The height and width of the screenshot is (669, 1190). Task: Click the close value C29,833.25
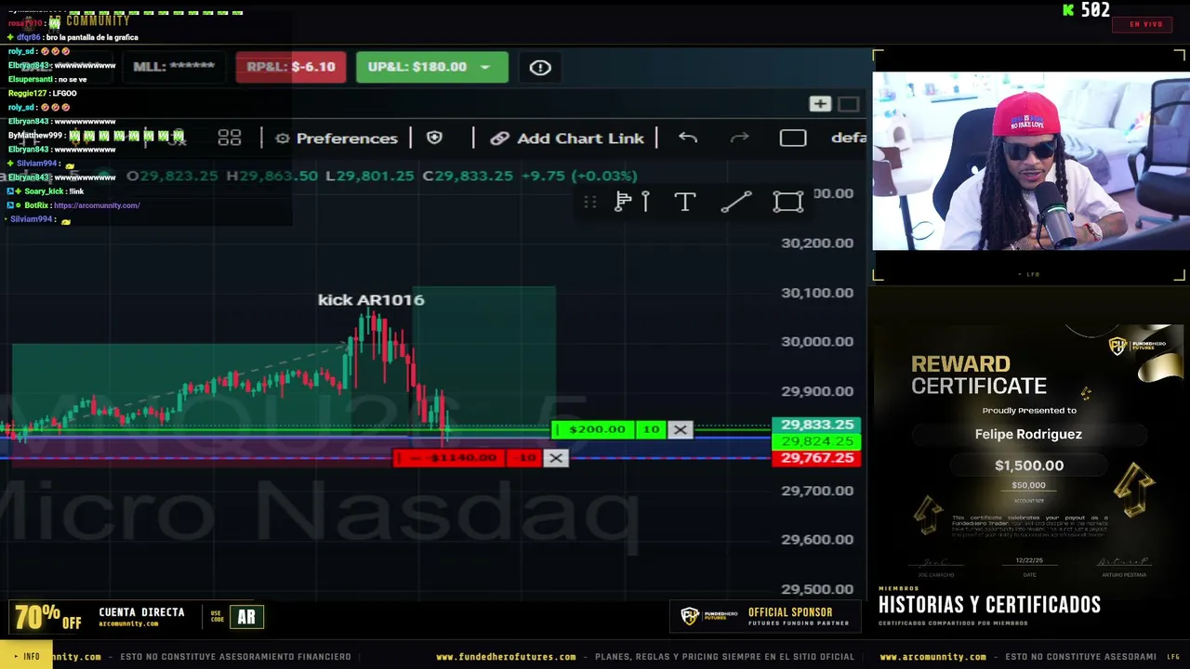coord(468,176)
